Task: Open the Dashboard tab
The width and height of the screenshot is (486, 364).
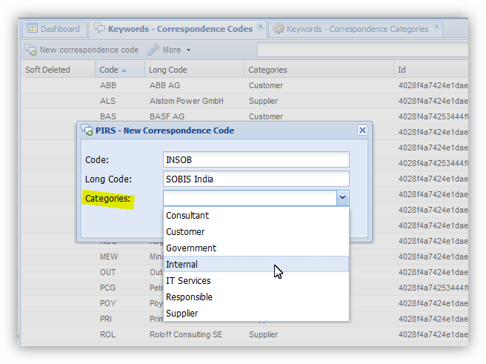Action: point(53,29)
